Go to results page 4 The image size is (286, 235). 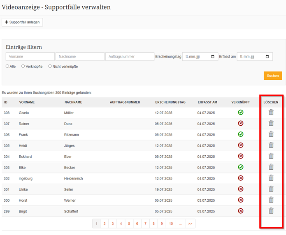[x=121, y=223]
